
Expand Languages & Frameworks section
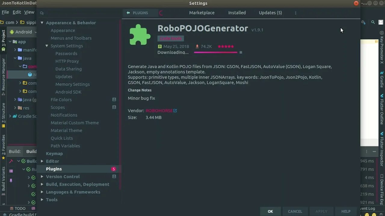coord(42,192)
